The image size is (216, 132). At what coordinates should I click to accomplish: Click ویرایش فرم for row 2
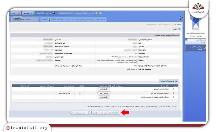[x=104, y=93]
